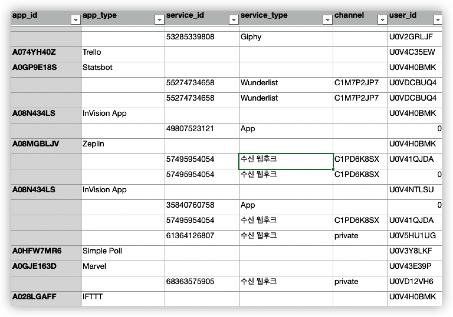
Task: Click the Marvel app type cell
Action: pyautogui.click(x=123, y=268)
